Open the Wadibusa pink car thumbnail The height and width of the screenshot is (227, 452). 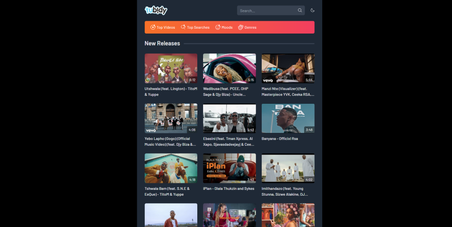tap(230, 68)
